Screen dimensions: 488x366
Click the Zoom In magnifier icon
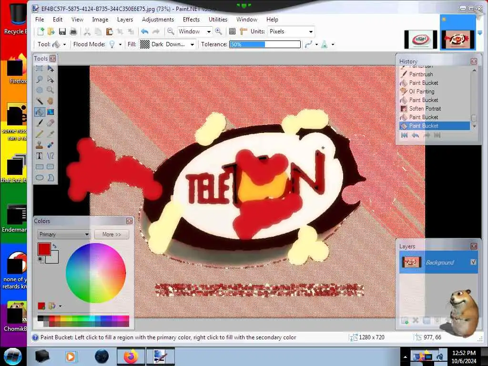coord(218,31)
